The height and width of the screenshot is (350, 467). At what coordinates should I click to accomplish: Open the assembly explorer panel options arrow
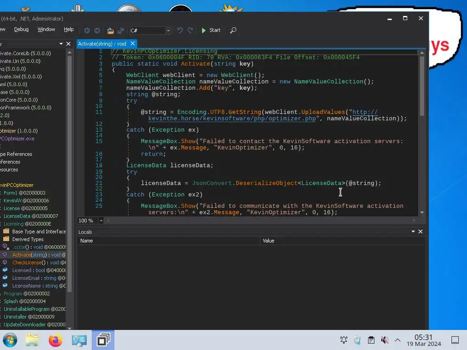(61, 44)
